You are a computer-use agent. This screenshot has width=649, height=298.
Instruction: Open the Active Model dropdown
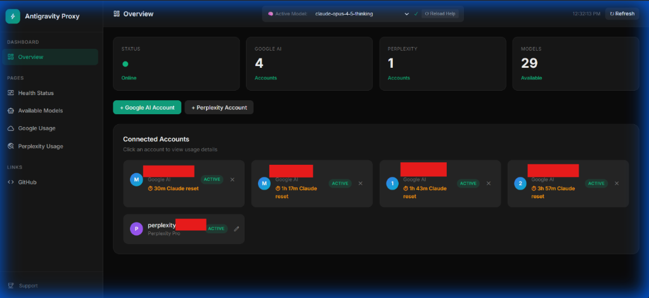pos(361,14)
